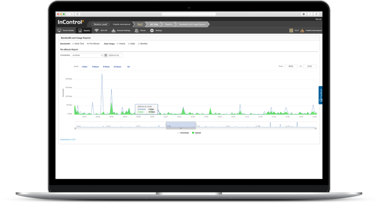Click the left handle of range selector
This screenshot has width=378, height=203.
tap(166, 124)
